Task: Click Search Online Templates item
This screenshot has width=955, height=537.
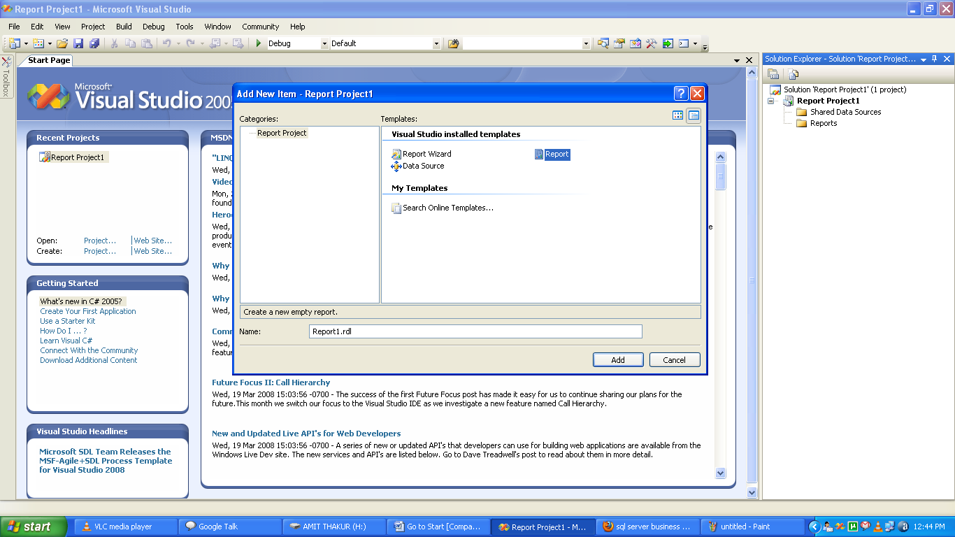Action: coord(443,208)
